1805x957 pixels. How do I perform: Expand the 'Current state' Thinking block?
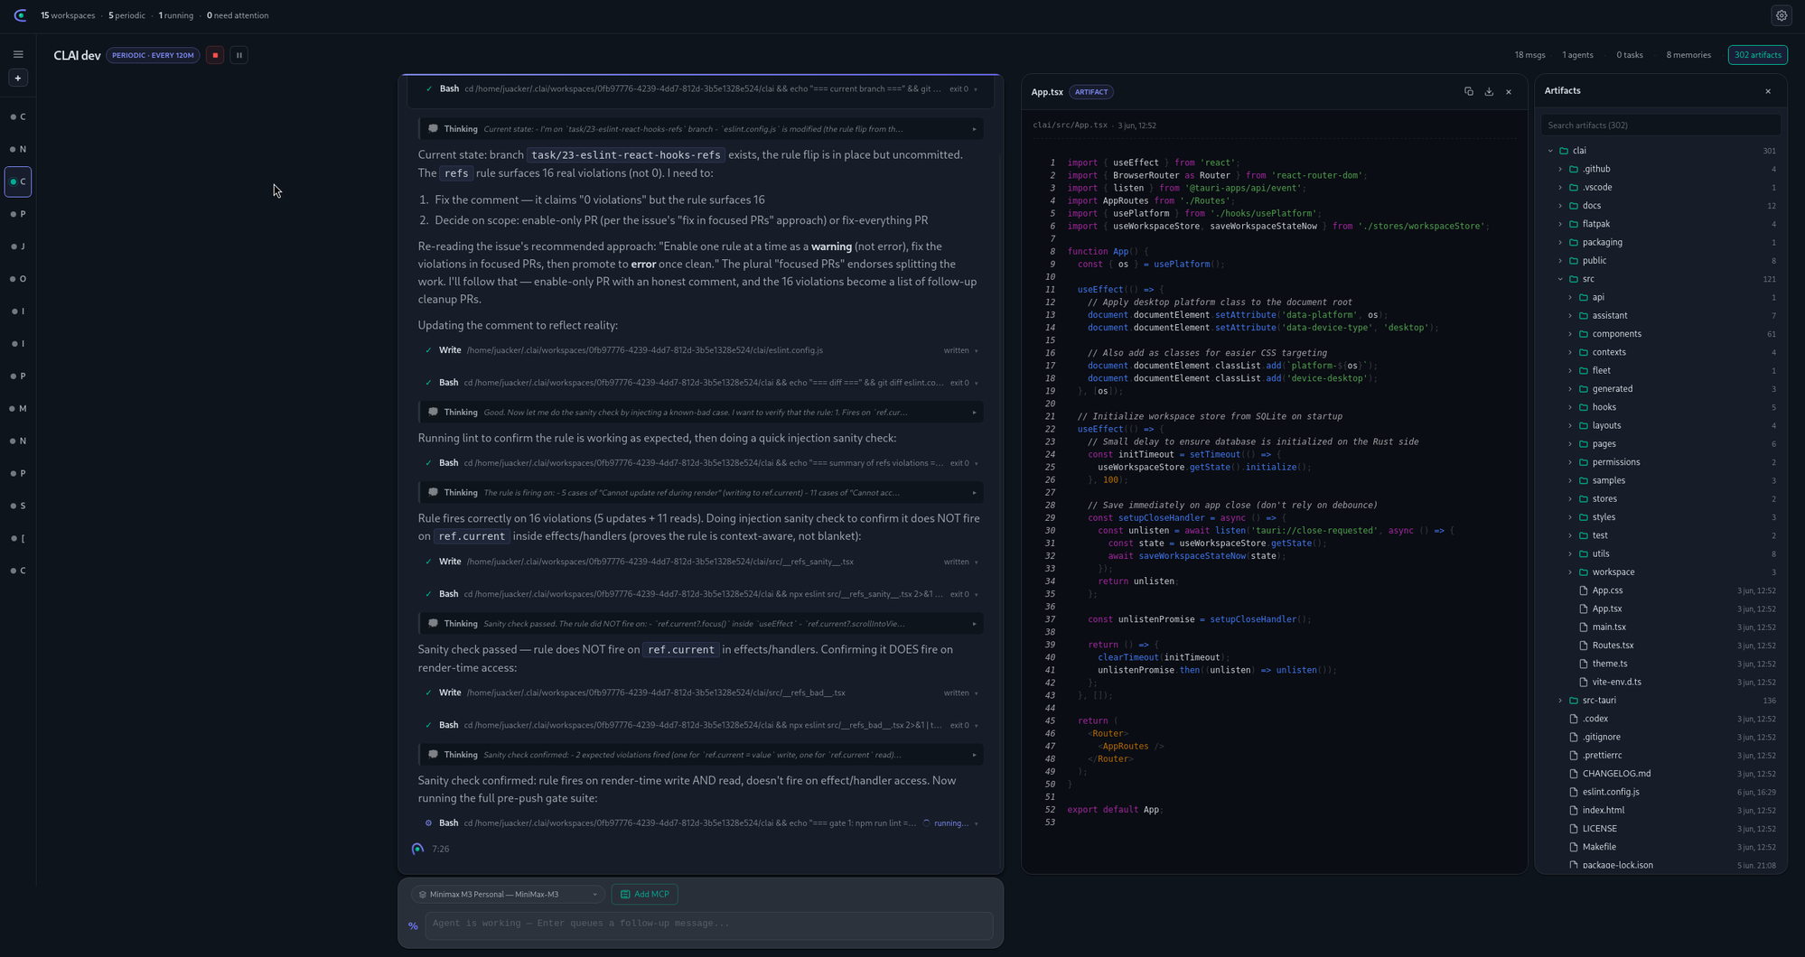point(700,129)
